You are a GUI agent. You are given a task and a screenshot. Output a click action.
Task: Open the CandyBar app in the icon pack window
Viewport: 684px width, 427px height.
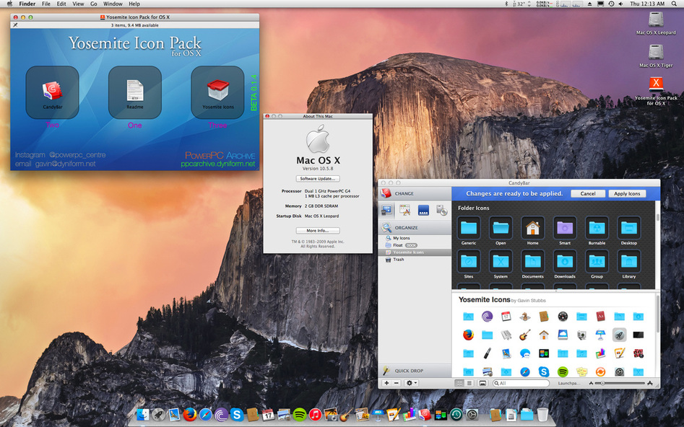coord(52,91)
